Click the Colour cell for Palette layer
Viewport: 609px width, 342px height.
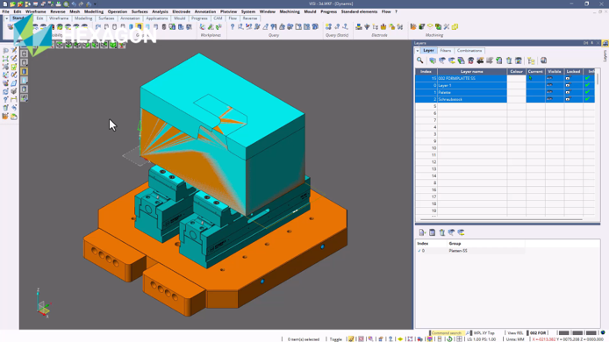pos(516,92)
